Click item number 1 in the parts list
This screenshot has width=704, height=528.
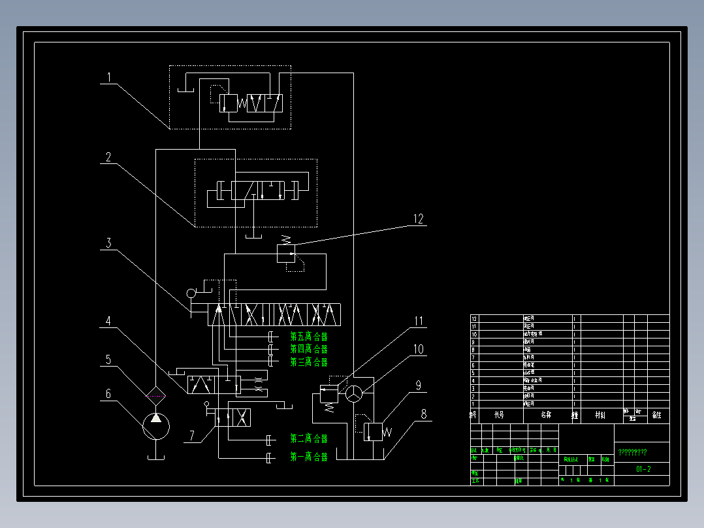click(473, 404)
